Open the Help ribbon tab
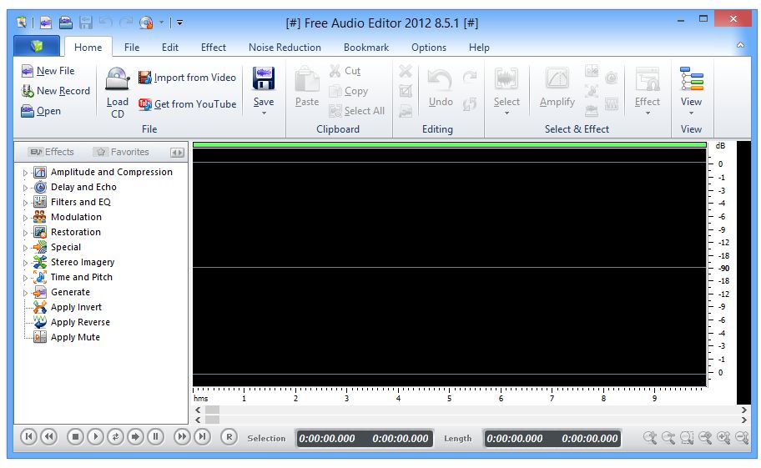The height and width of the screenshot is (468, 761). click(x=479, y=48)
